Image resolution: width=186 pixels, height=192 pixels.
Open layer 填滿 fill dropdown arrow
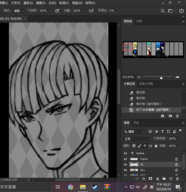point(179,146)
